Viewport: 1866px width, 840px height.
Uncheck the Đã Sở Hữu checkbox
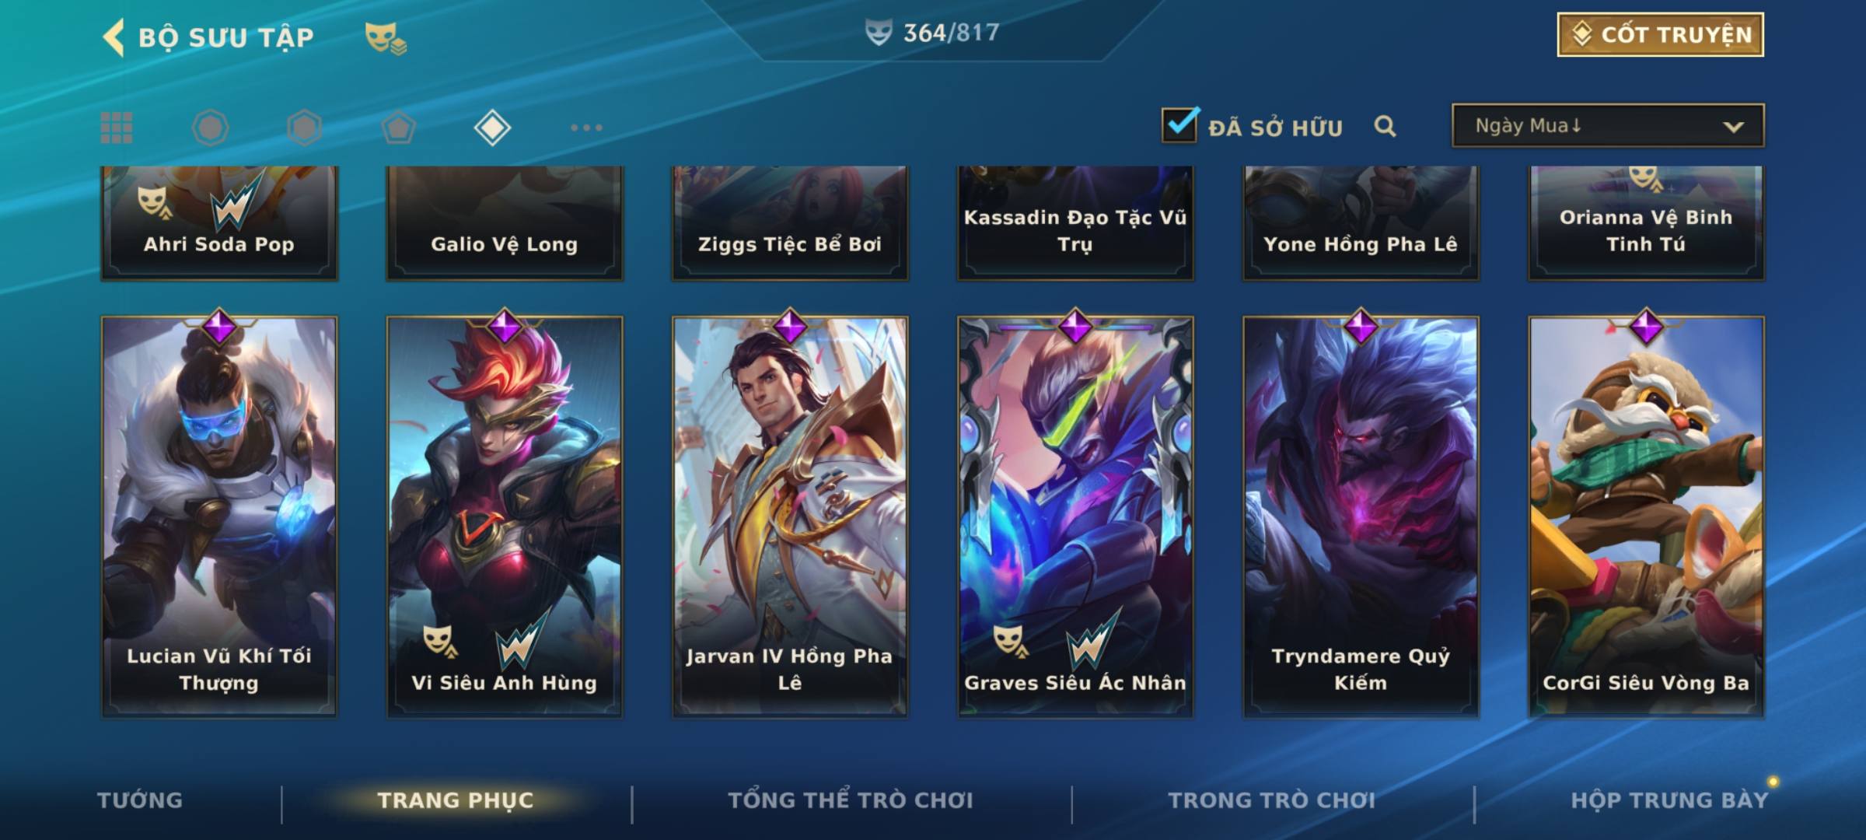1179,124
